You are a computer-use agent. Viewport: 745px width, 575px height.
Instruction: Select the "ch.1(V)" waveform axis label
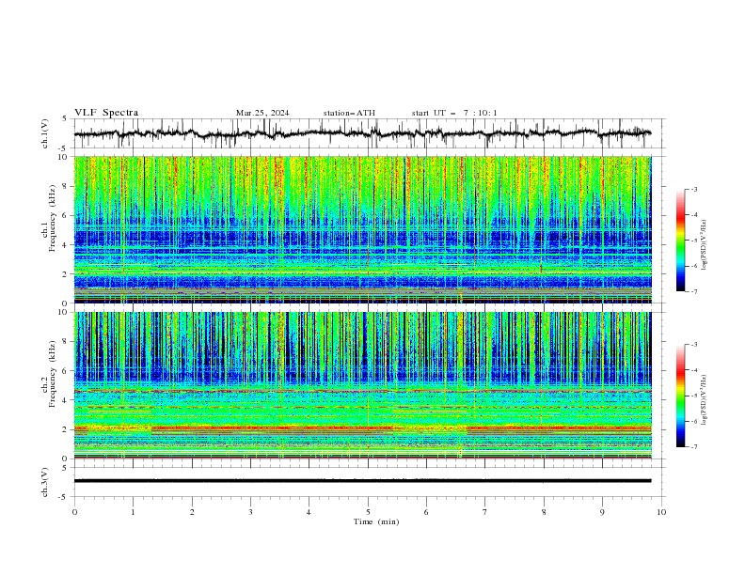click(45, 133)
